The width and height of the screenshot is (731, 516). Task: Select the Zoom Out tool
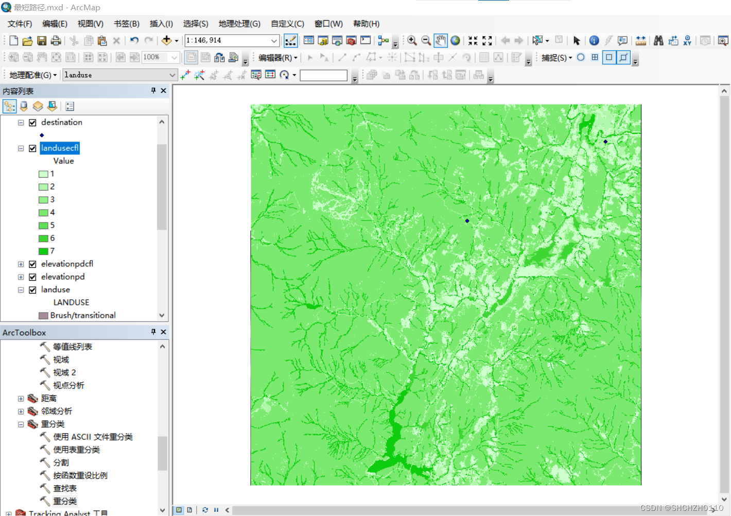tap(426, 41)
